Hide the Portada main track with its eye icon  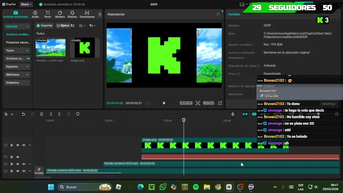[18, 171]
